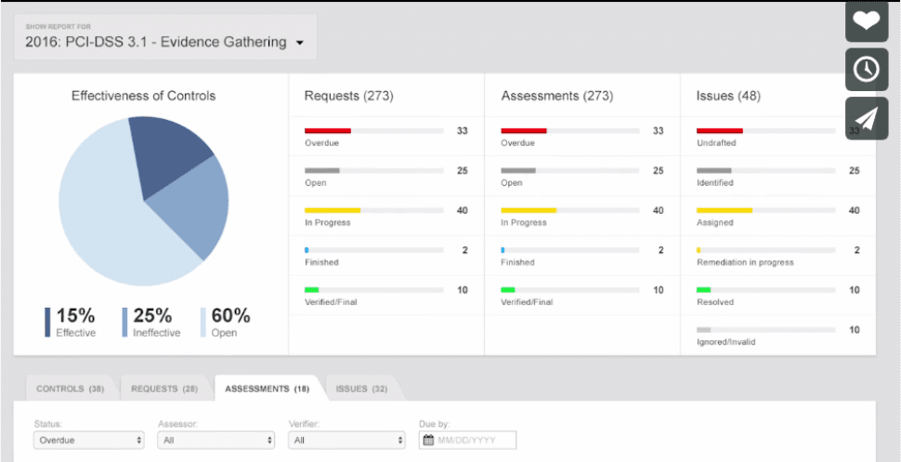This screenshot has height=462, width=901.
Task: Click the Requests Finished label
Action: click(321, 262)
